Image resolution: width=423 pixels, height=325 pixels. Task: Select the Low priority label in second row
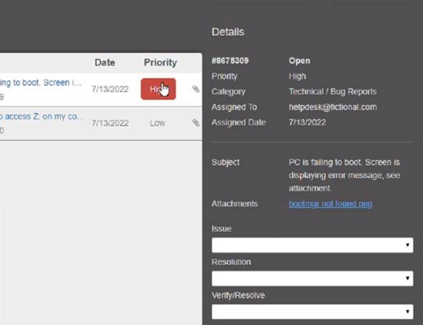click(158, 123)
